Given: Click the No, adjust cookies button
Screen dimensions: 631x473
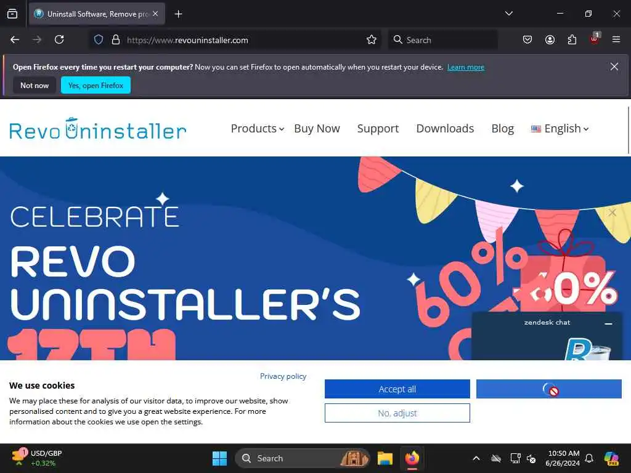Looking at the screenshot, I should 397,413.
